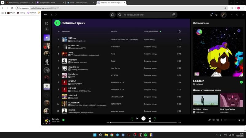246x138 pixels.
Task: Skip to the next track
Action: click(x=150, y=118)
